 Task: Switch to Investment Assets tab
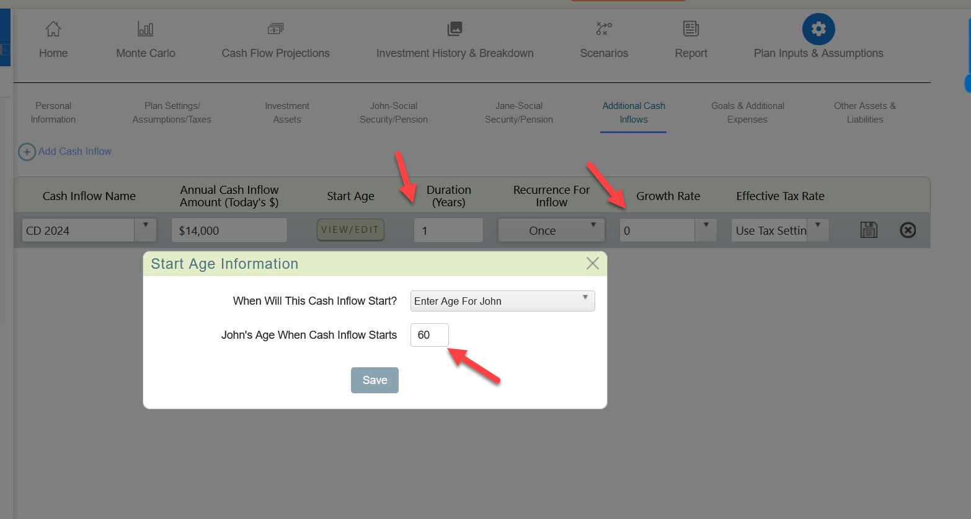(x=287, y=113)
